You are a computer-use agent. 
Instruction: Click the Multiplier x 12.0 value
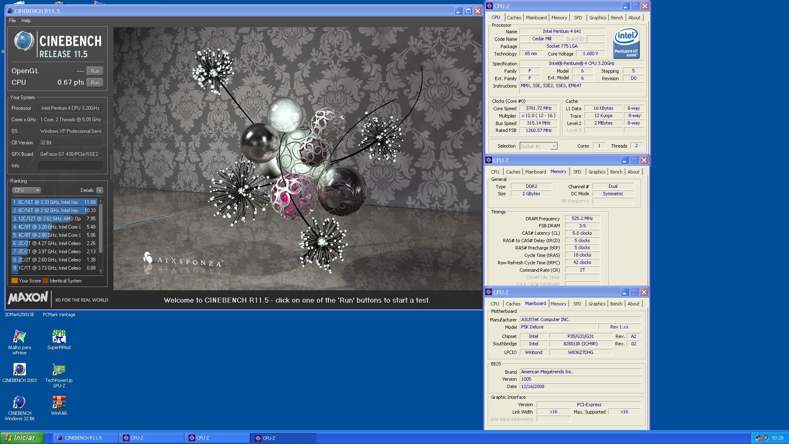tap(538, 116)
